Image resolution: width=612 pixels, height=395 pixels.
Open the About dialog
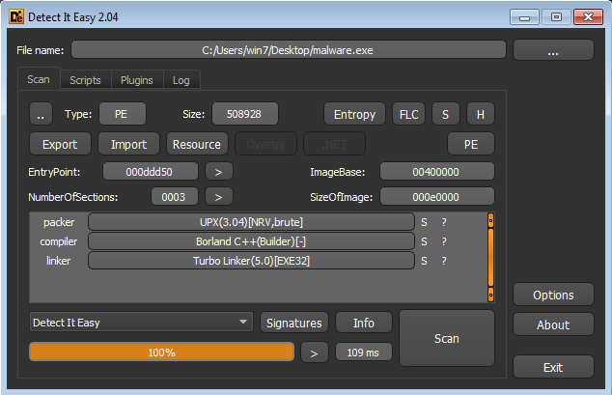553,324
